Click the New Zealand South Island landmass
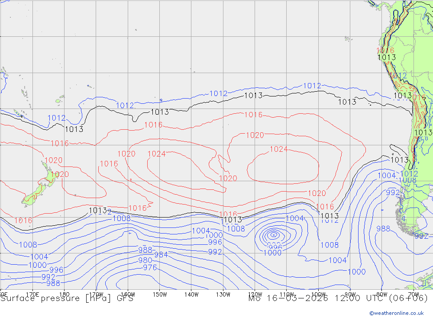433x317 pixels. click(34, 195)
